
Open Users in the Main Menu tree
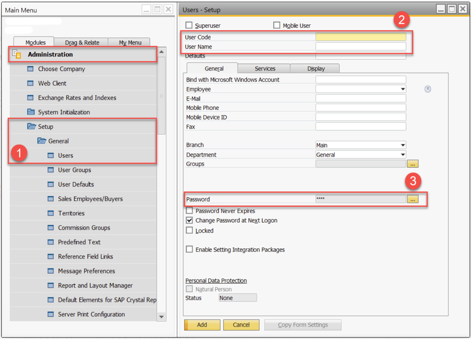(x=65, y=156)
